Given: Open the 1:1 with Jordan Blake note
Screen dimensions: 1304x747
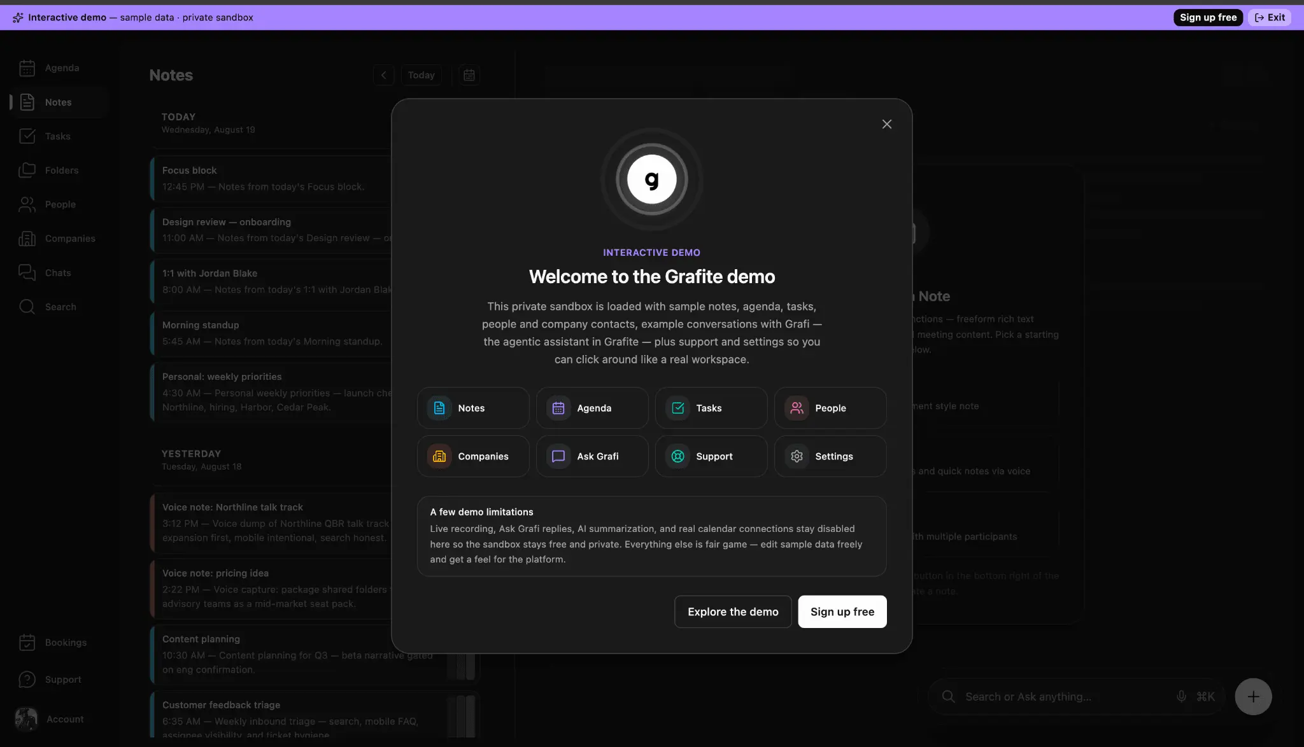Looking at the screenshot, I should tap(271, 281).
